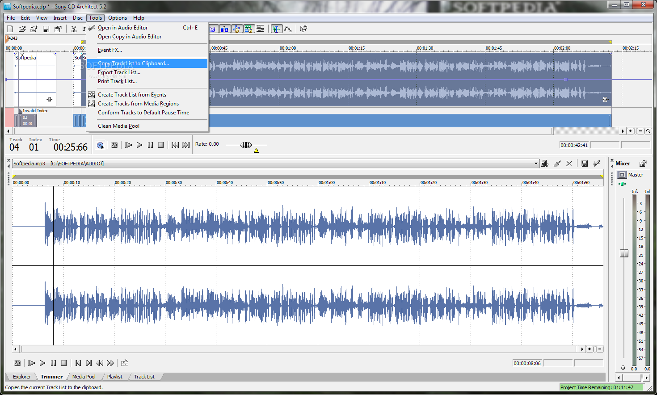Switch to the Media Pool tab
Image resolution: width=657 pixels, height=395 pixels.
(84, 377)
